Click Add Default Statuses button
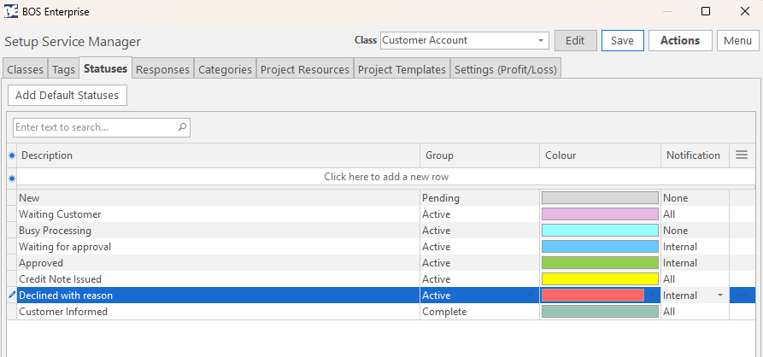This screenshot has width=763, height=357. coord(67,96)
